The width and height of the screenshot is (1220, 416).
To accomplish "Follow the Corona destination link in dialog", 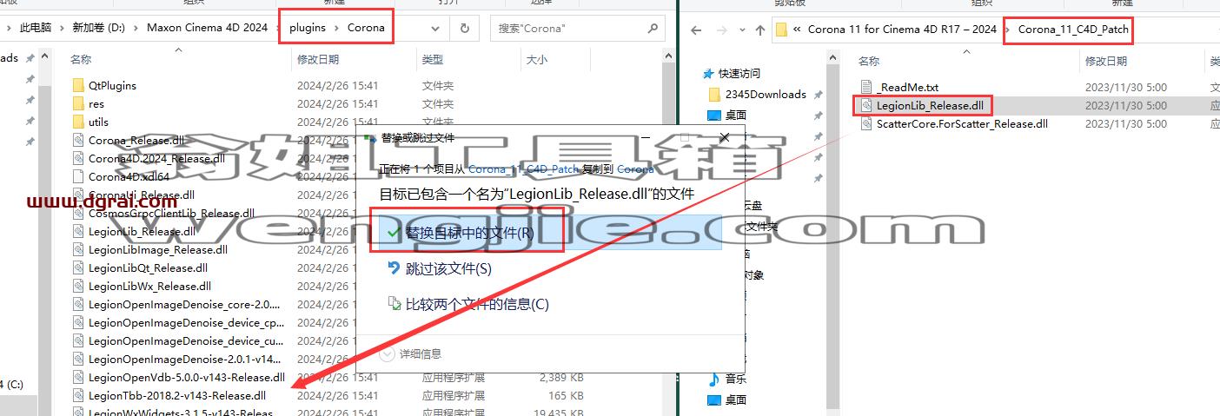I will point(635,169).
